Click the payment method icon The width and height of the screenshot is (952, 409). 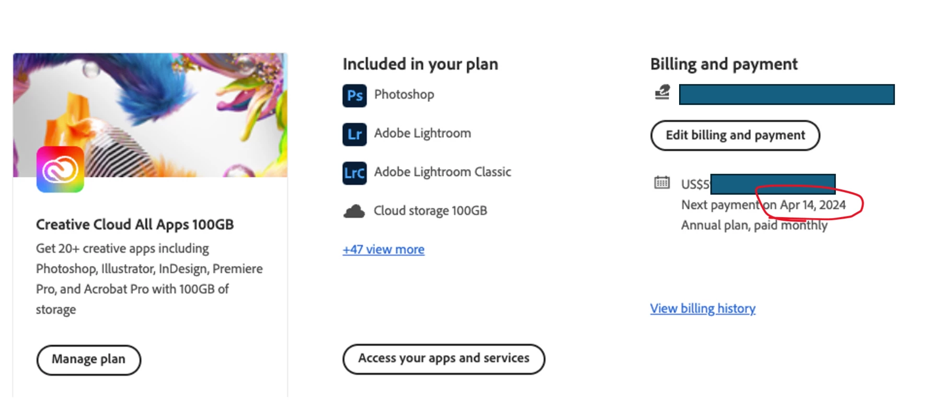coord(662,93)
